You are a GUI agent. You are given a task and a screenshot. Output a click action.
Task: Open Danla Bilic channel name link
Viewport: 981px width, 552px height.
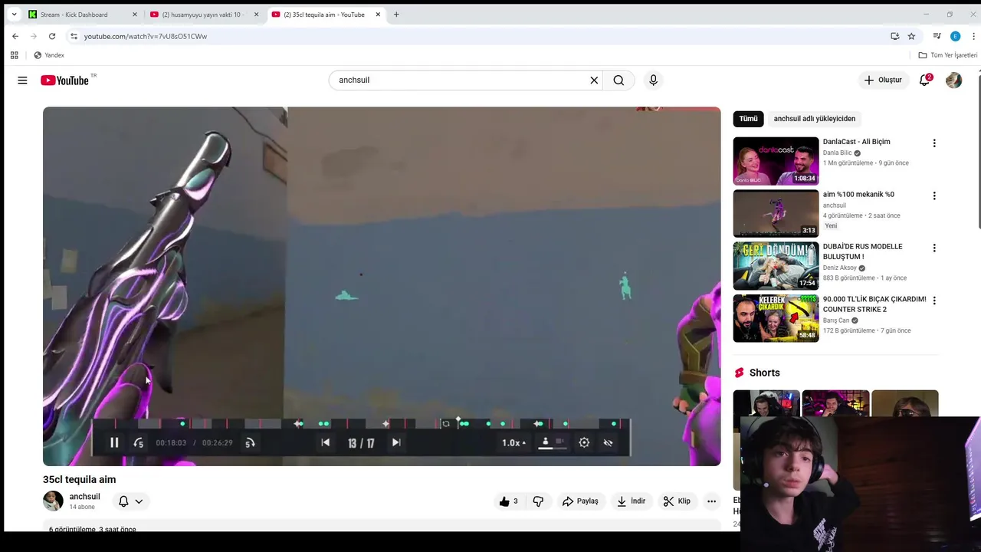point(837,153)
